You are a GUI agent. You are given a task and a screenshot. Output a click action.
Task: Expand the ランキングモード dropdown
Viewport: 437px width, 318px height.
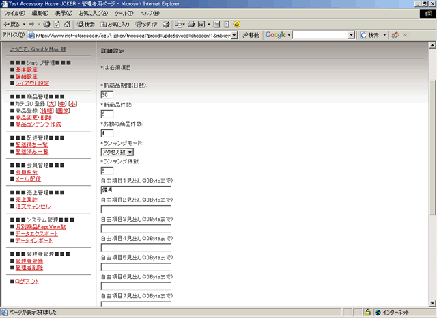click(130, 152)
